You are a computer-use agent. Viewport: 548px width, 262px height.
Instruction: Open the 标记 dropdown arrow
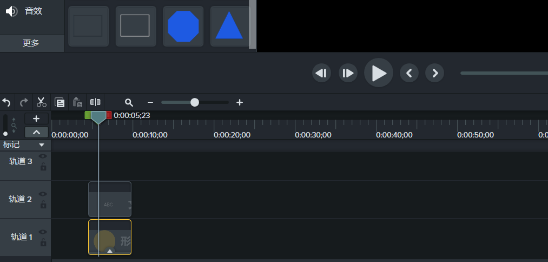point(42,145)
